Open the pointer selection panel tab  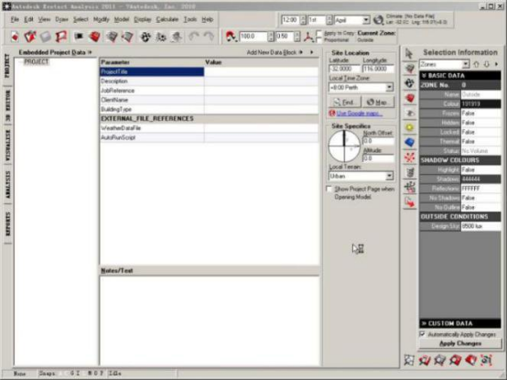(409, 53)
